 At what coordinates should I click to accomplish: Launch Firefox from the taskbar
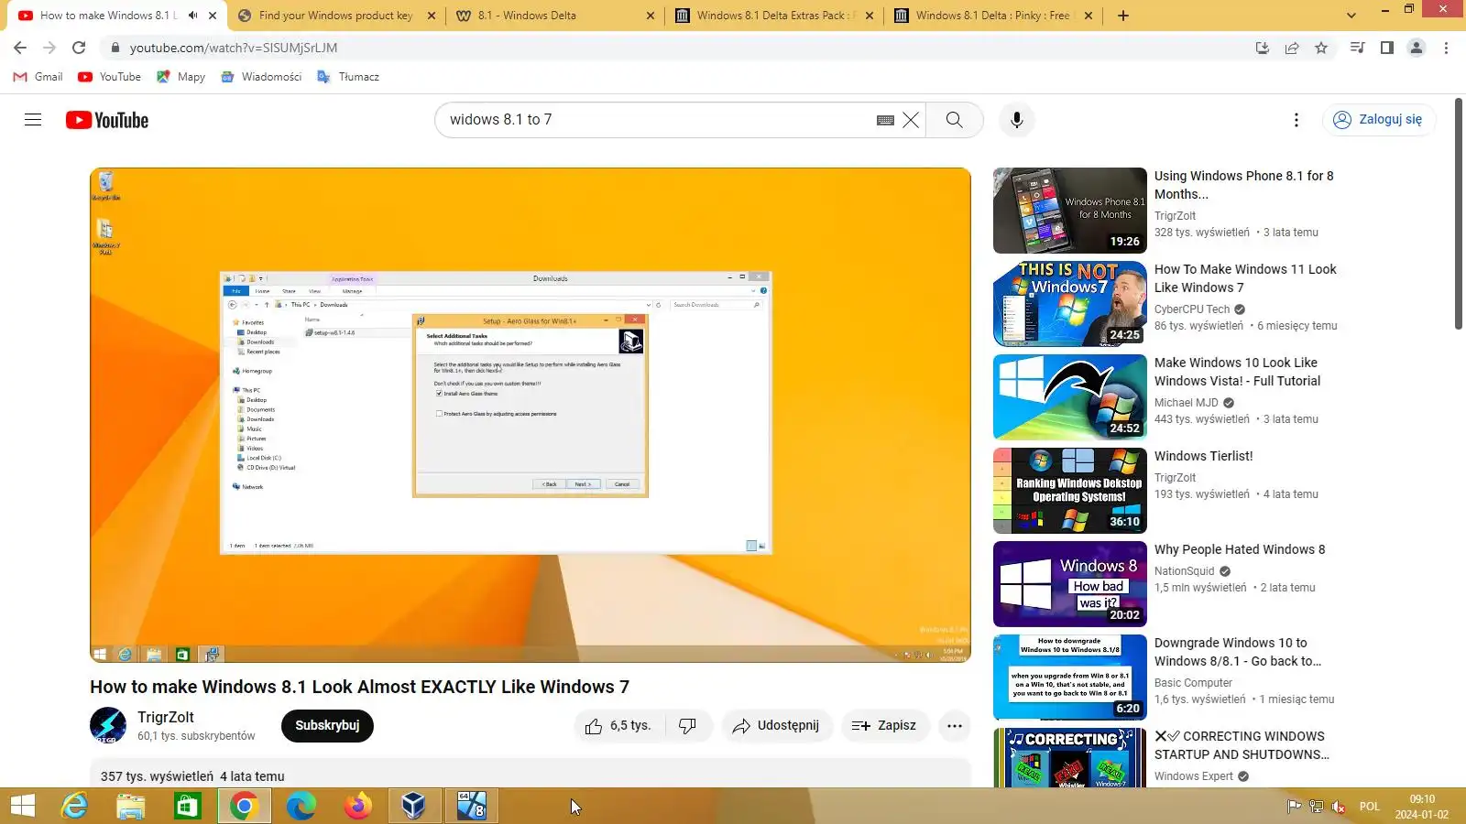click(x=358, y=806)
